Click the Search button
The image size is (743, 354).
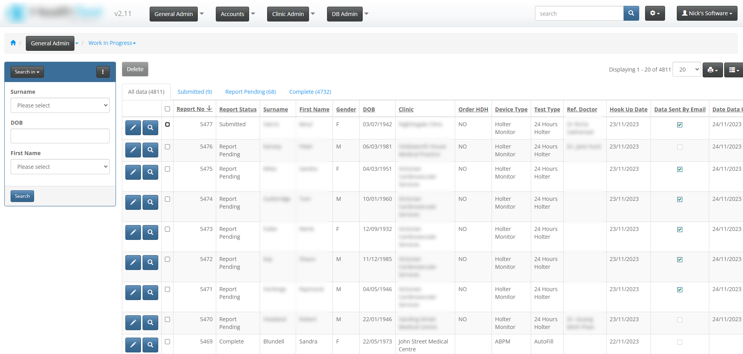tap(22, 196)
